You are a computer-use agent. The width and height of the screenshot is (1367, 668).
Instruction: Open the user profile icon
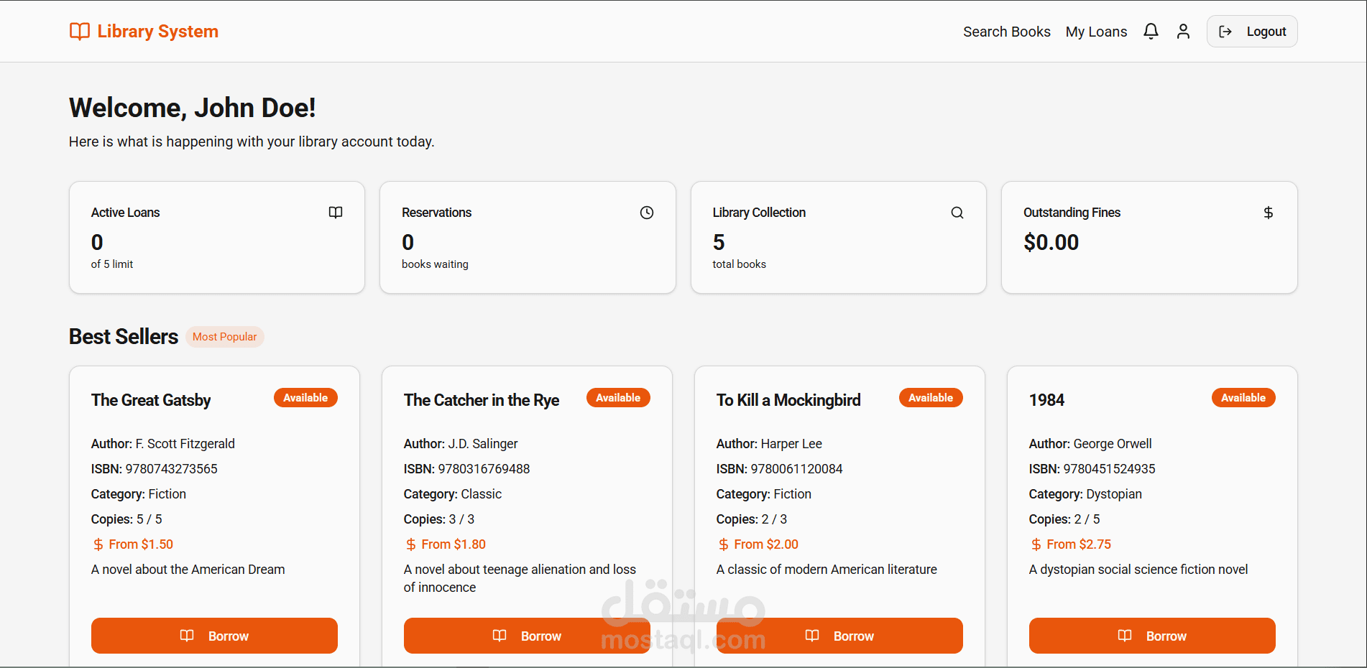click(x=1183, y=31)
